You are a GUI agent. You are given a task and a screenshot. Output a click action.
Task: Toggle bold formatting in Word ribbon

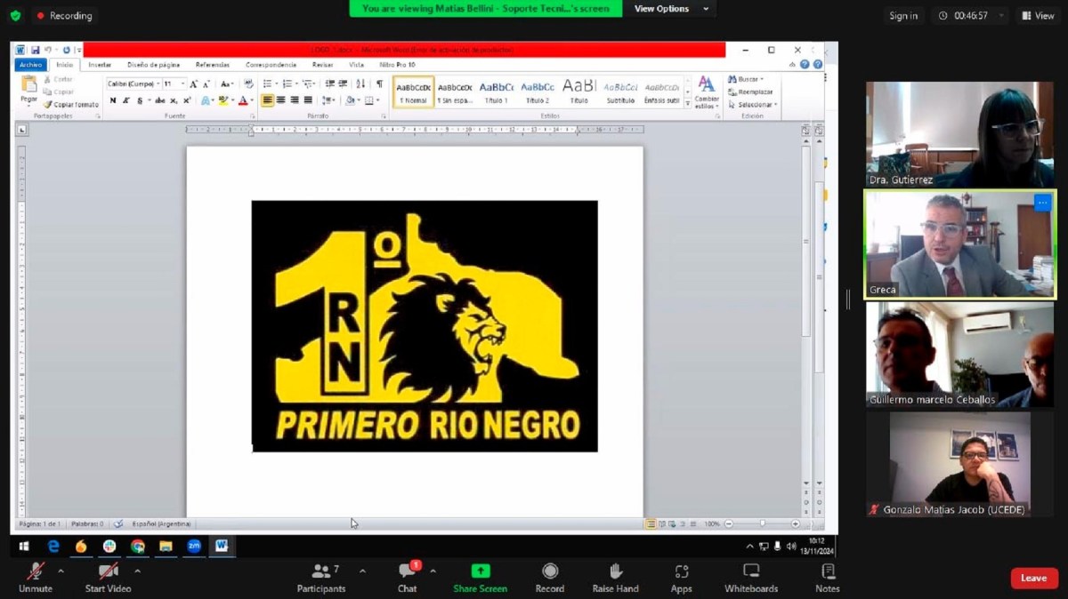pyautogui.click(x=113, y=101)
